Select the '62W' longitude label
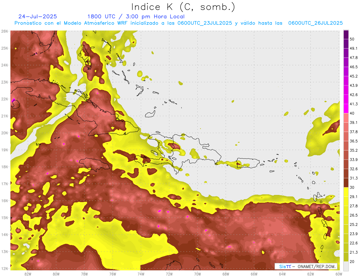 coord(310,274)
